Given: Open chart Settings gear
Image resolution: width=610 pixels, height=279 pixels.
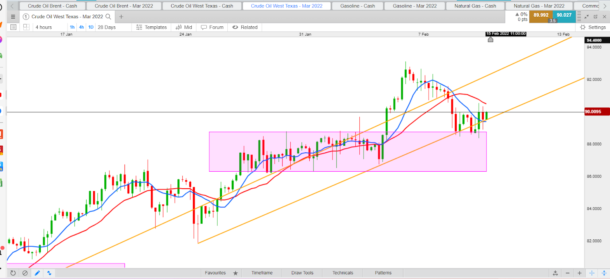Looking at the screenshot, I should [x=593, y=27].
